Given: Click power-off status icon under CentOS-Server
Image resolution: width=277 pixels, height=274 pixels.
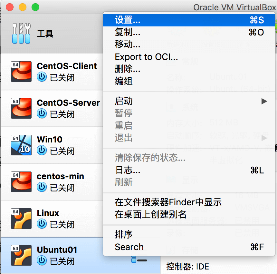Looking at the screenshot, I should [x=42, y=114].
